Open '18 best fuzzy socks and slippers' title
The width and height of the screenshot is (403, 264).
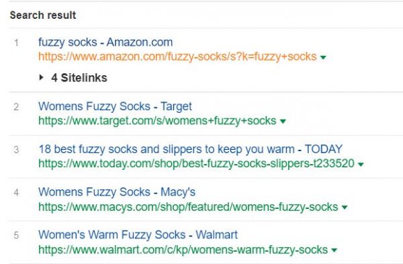click(191, 149)
